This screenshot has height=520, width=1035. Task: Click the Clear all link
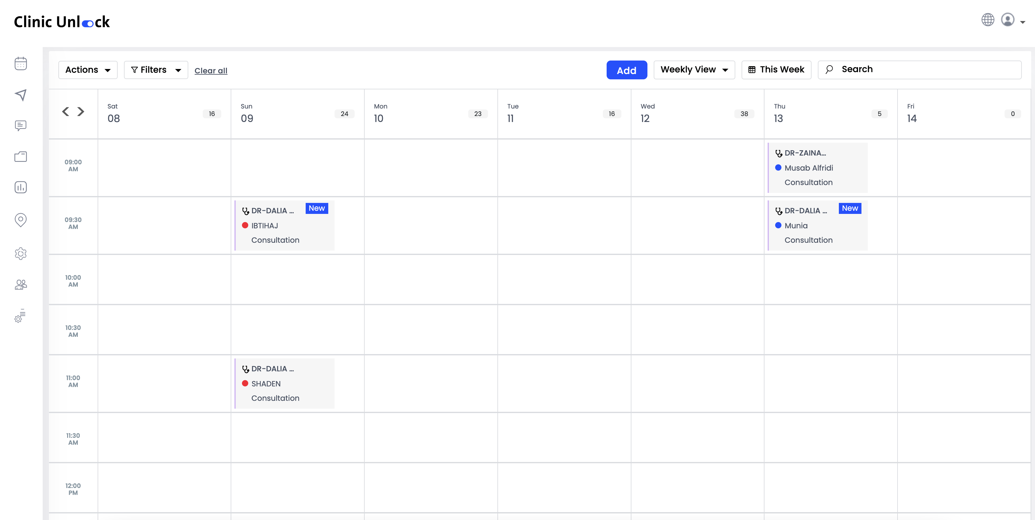[211, 71]
